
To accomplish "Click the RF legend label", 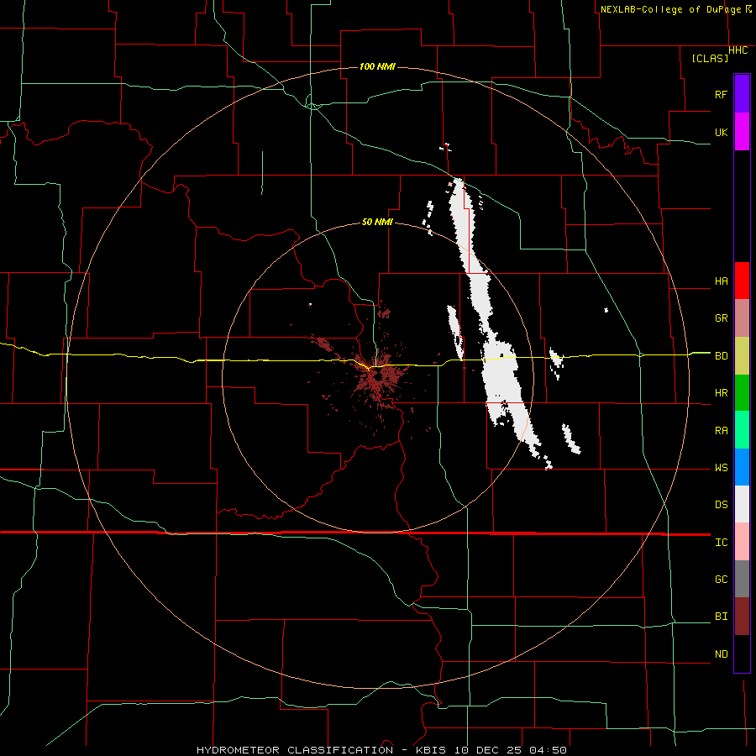I will point(721,94).
